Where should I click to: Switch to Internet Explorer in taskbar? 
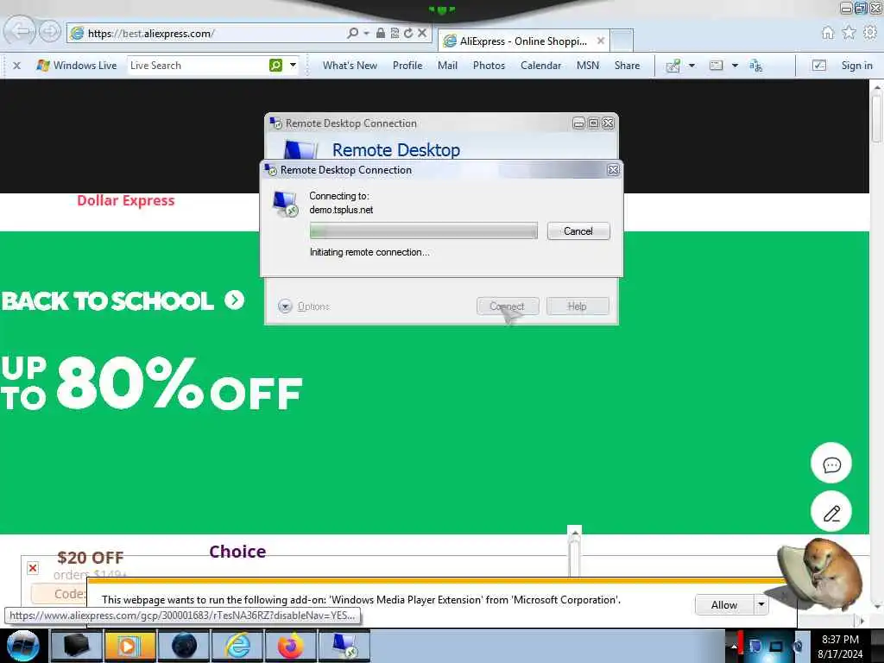[x=237, y=646]
